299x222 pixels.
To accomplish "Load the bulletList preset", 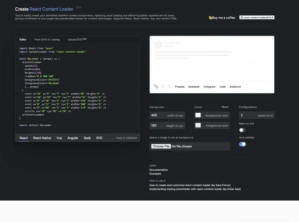I will coord(235,87).
